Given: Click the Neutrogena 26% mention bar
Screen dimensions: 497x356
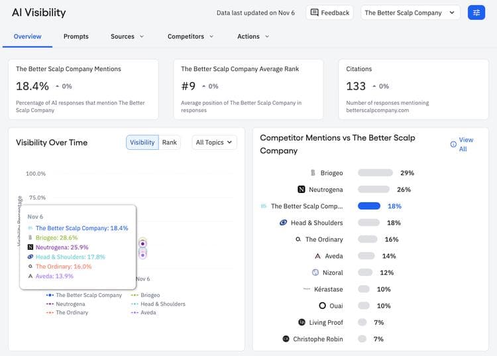Looking at the screenshot, I should (x=373, y=189).
